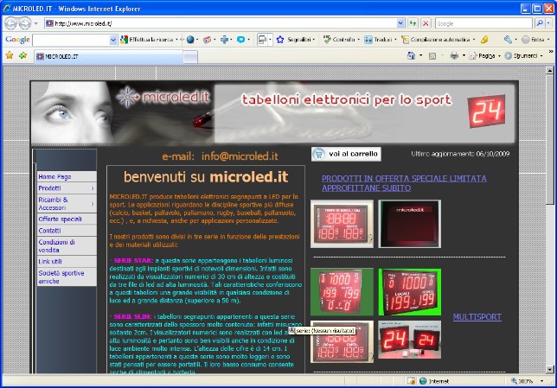Click the MULTISPORT link
The image size is (557, 388).
point(477,317)
